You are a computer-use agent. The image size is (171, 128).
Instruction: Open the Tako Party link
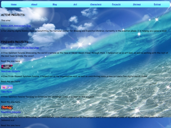(x=6, y=92)
